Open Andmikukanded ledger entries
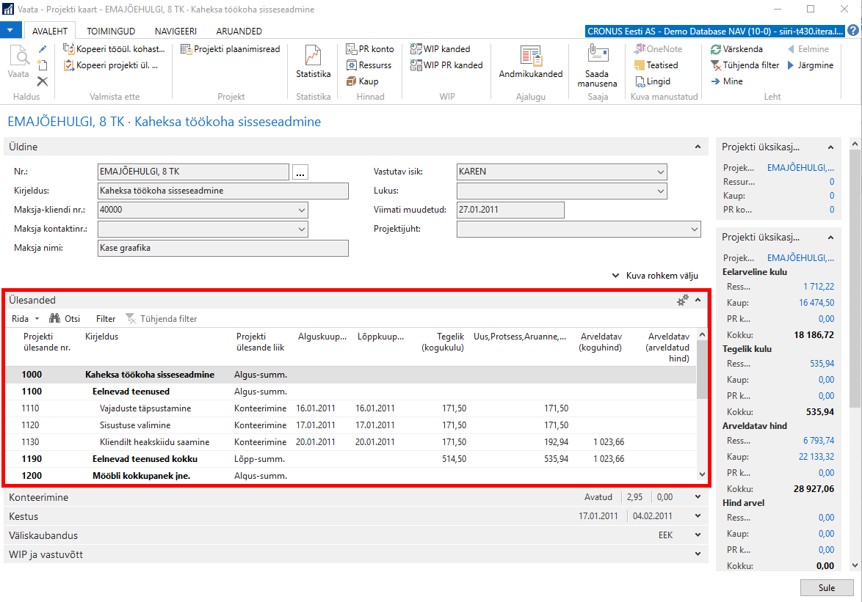Screen dimensions: 862x602 531,62
